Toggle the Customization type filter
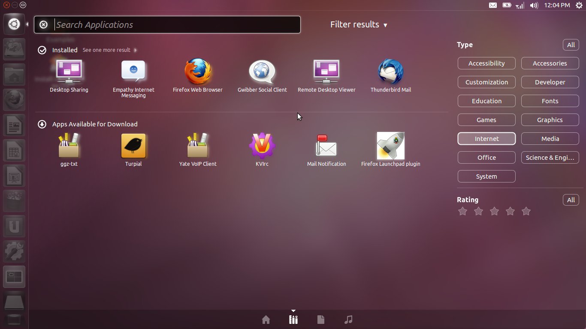 pyautogui.click(x=486, y=82)
